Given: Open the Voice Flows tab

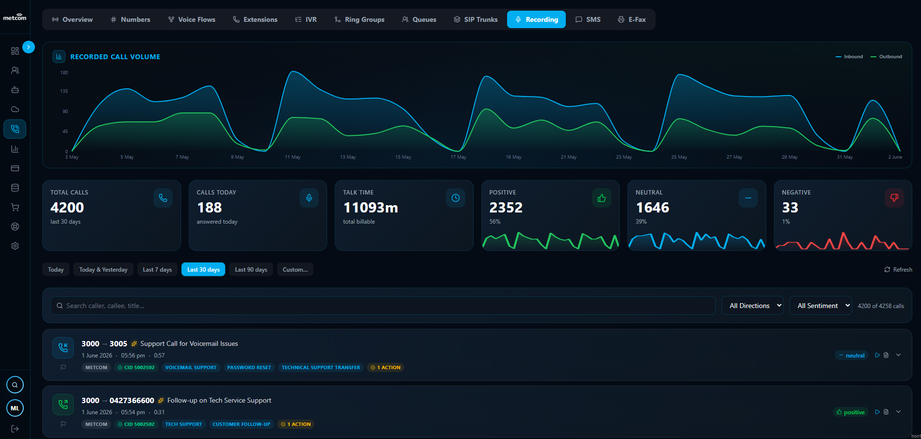Looking at the screenshot, I should [192, 19].
